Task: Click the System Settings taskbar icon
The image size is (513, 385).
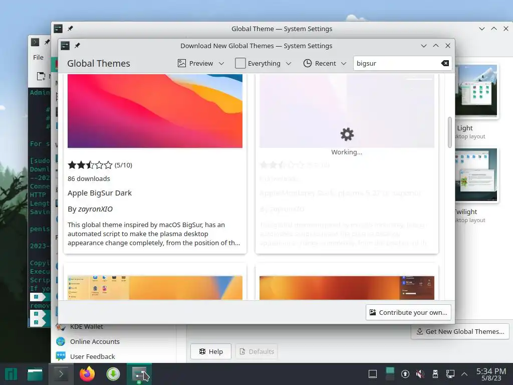Action: (140, 374)
